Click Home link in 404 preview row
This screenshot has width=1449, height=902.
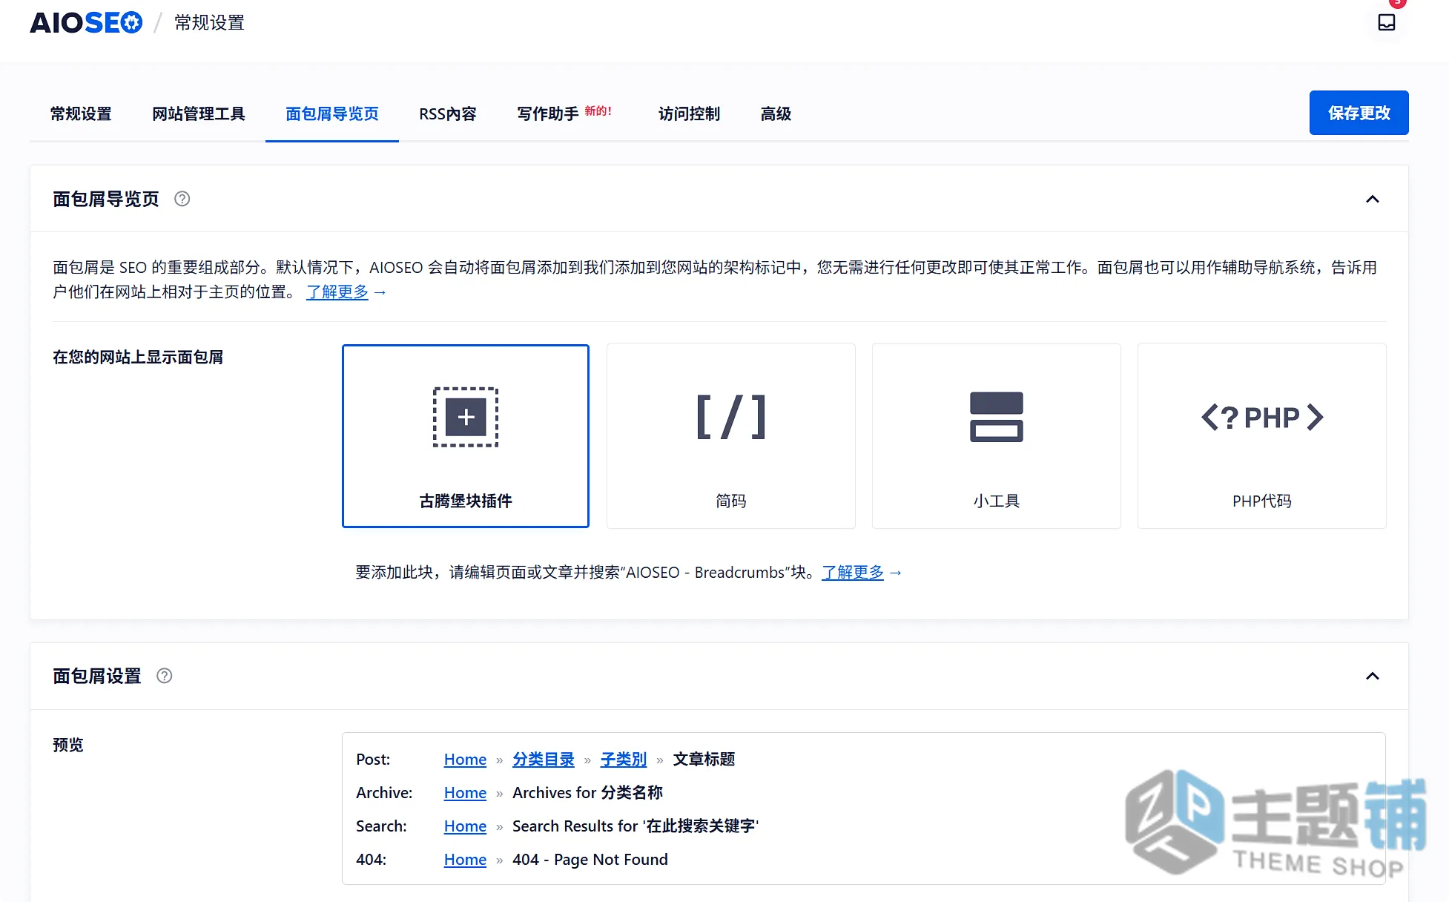tap(465, 859)
